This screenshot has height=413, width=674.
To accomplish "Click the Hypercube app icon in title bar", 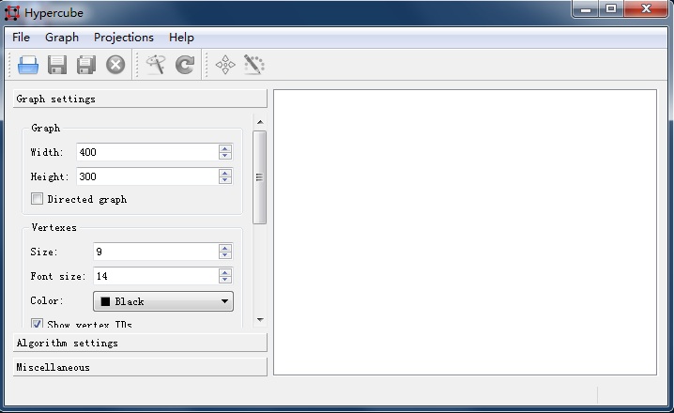I will (x=12, y=13).
